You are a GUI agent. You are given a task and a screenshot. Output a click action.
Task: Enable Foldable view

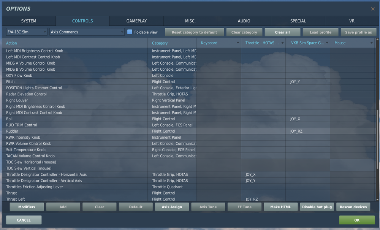129,32
